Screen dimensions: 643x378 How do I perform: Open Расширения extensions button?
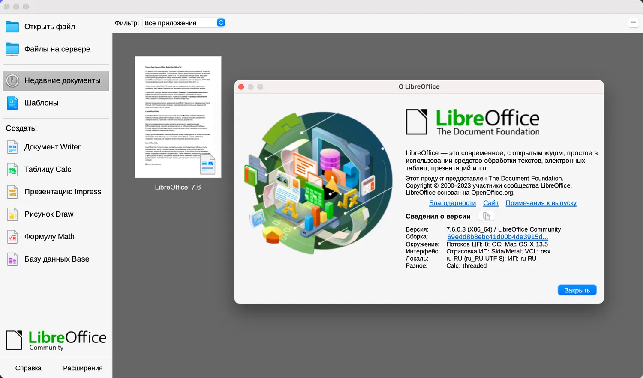click(x=83, y=368)
